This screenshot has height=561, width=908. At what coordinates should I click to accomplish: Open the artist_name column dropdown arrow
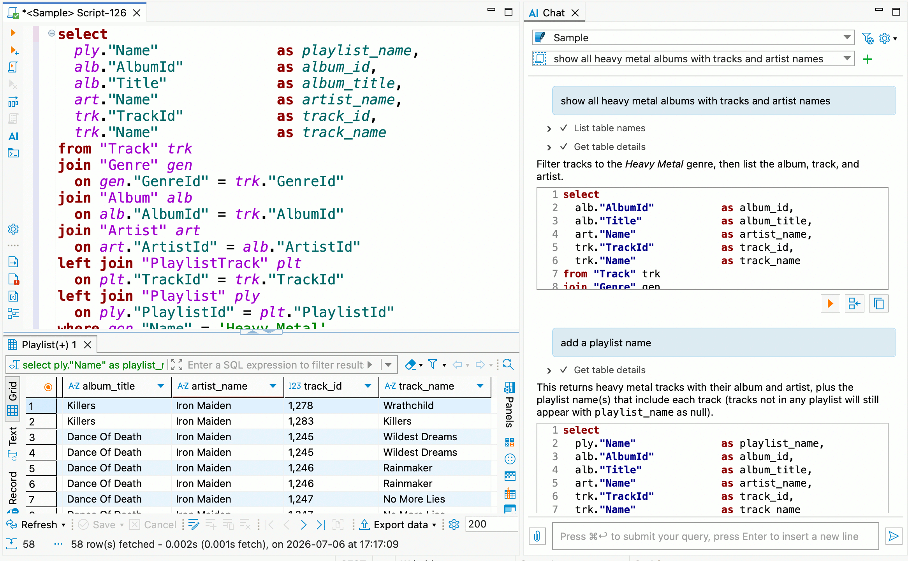point(273,386)
